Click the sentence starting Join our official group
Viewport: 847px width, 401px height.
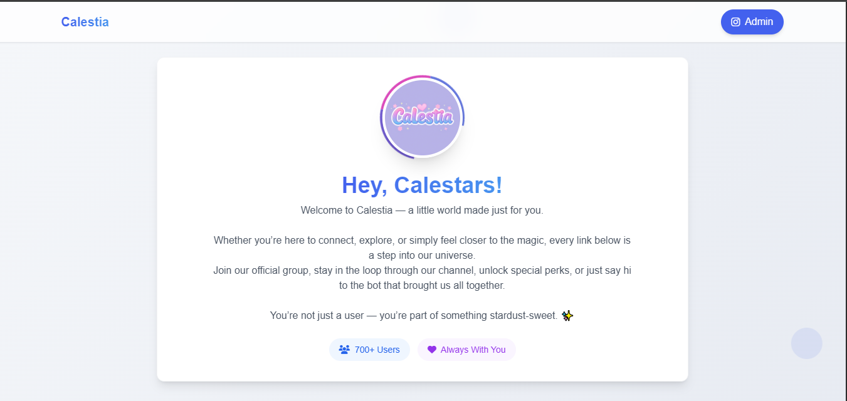pos(422,278)
